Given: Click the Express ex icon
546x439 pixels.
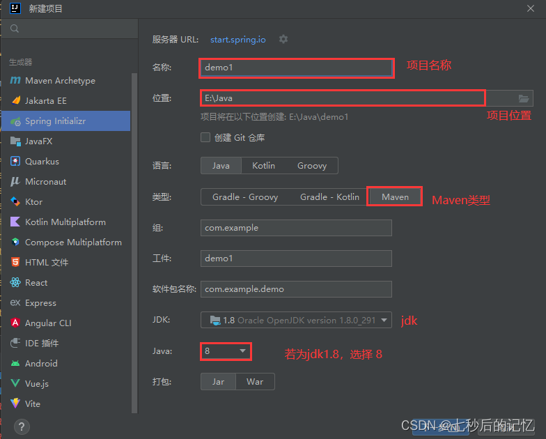Looking at the screenshot, I should [15, 302].
